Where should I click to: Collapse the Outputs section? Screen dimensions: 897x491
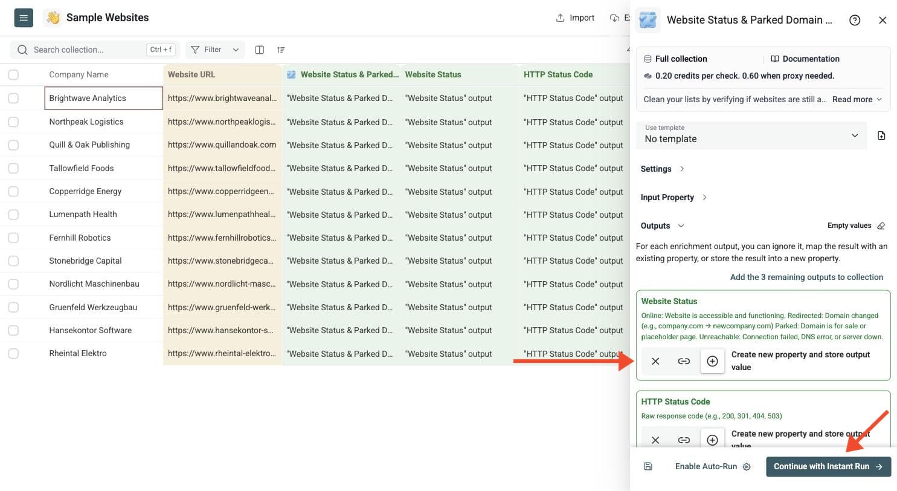coord(663,226)
